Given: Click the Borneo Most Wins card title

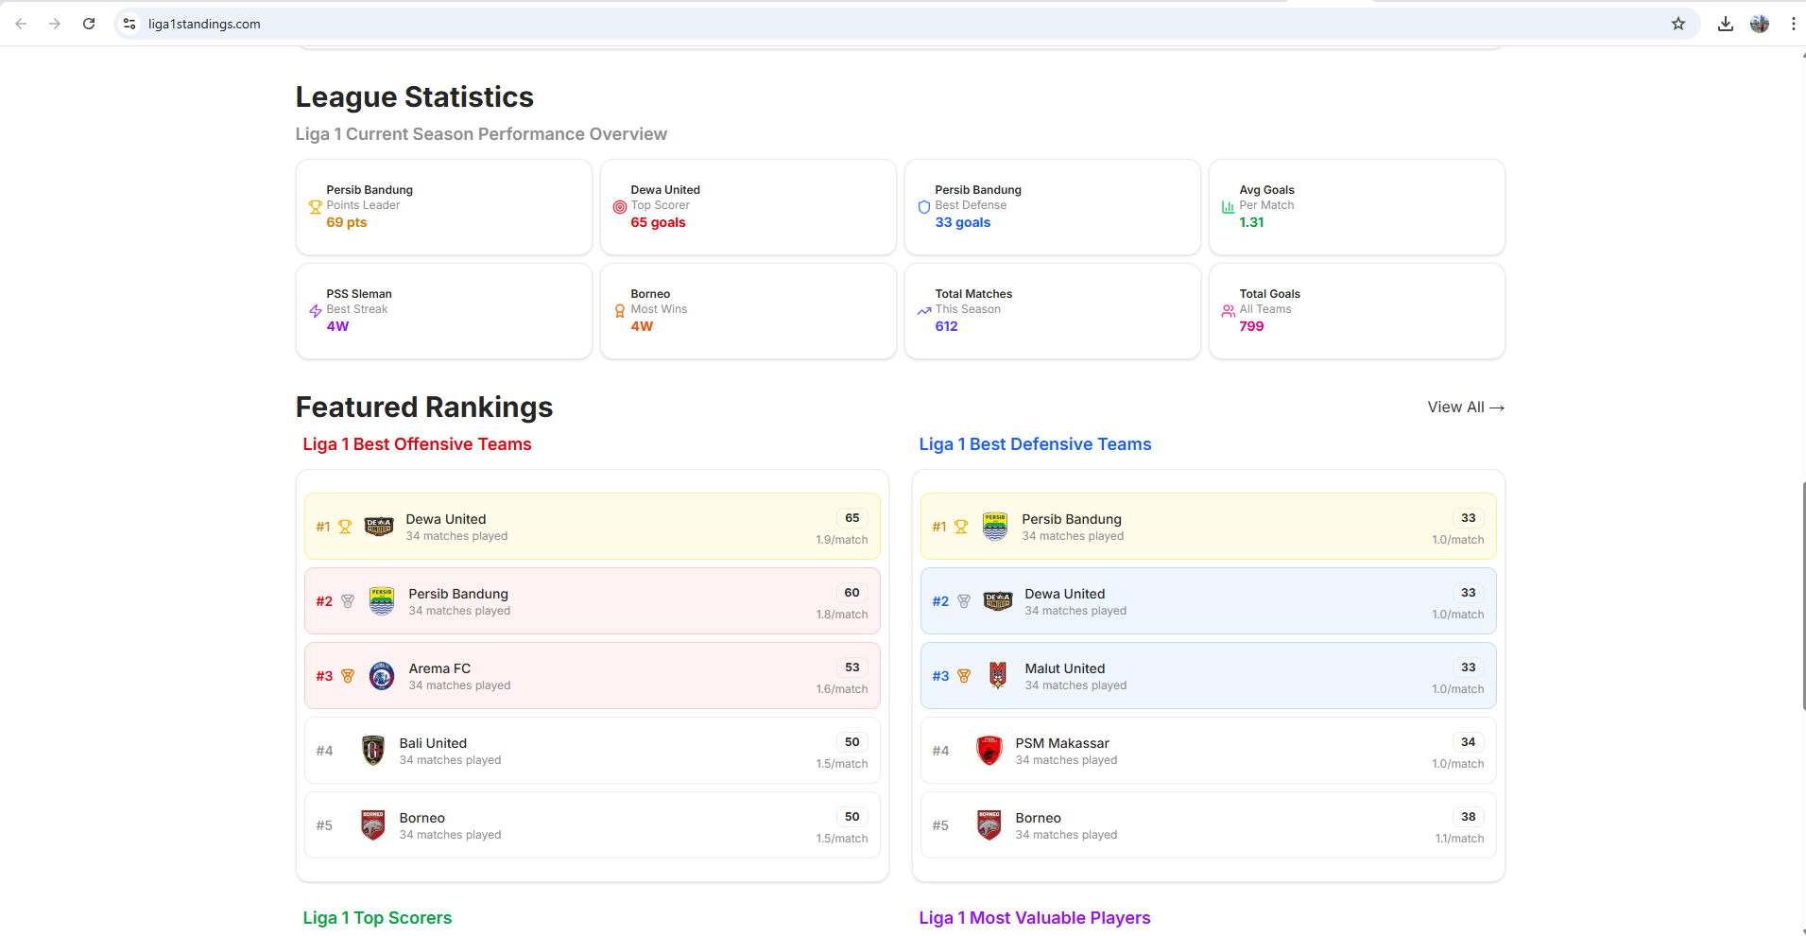Looking at the screenshot, I should [x=650, y=294].
